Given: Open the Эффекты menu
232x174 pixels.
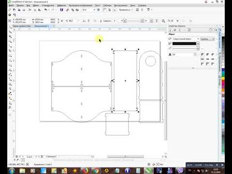Looking at the screenshot, I should (61, 5).
